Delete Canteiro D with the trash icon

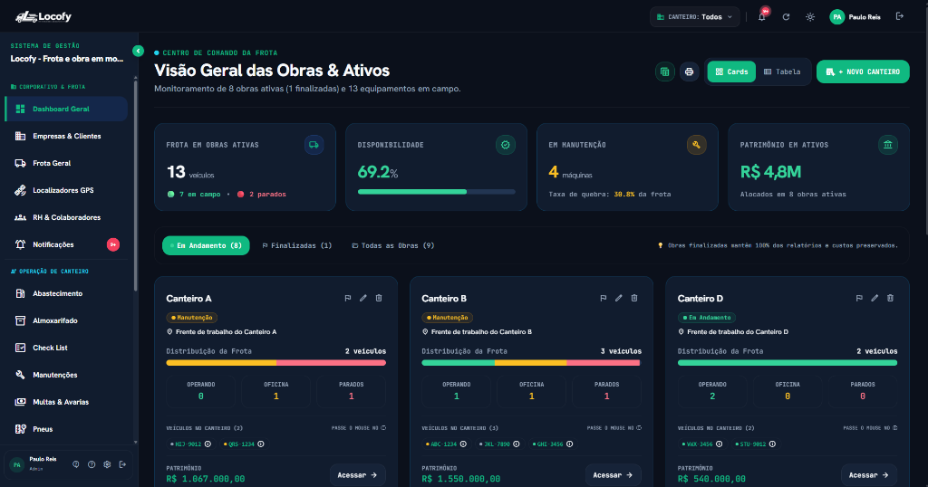(x=890, y=299)
